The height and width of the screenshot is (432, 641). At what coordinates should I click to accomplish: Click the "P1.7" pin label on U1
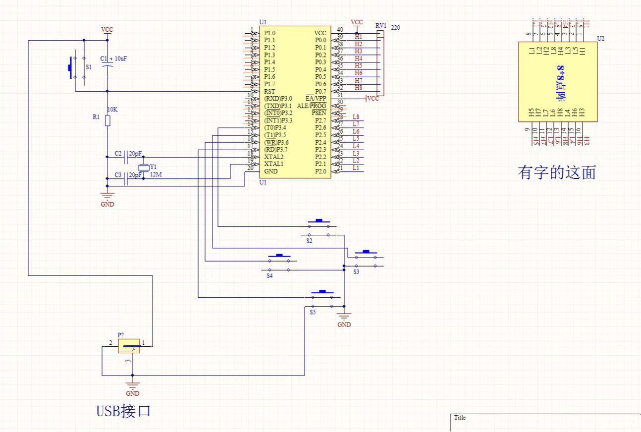coord(269,84)
